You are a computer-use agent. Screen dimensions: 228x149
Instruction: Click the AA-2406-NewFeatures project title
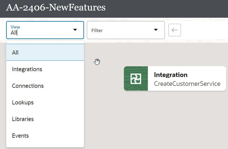(x=56, y=7)
